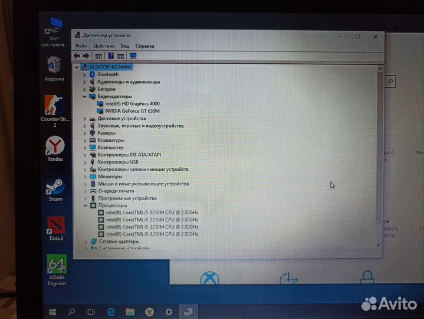Click the properties pane toolbar icon beside Help
The width and height of the screenshot is (424, 319).
[121, 56]
